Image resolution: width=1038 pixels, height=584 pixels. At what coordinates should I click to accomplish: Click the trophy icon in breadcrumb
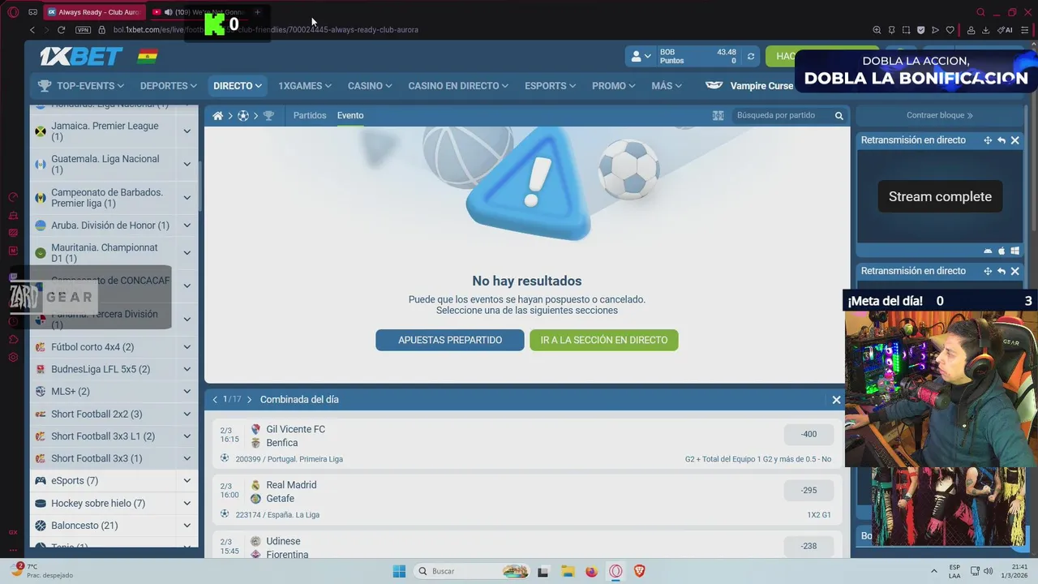268,116
